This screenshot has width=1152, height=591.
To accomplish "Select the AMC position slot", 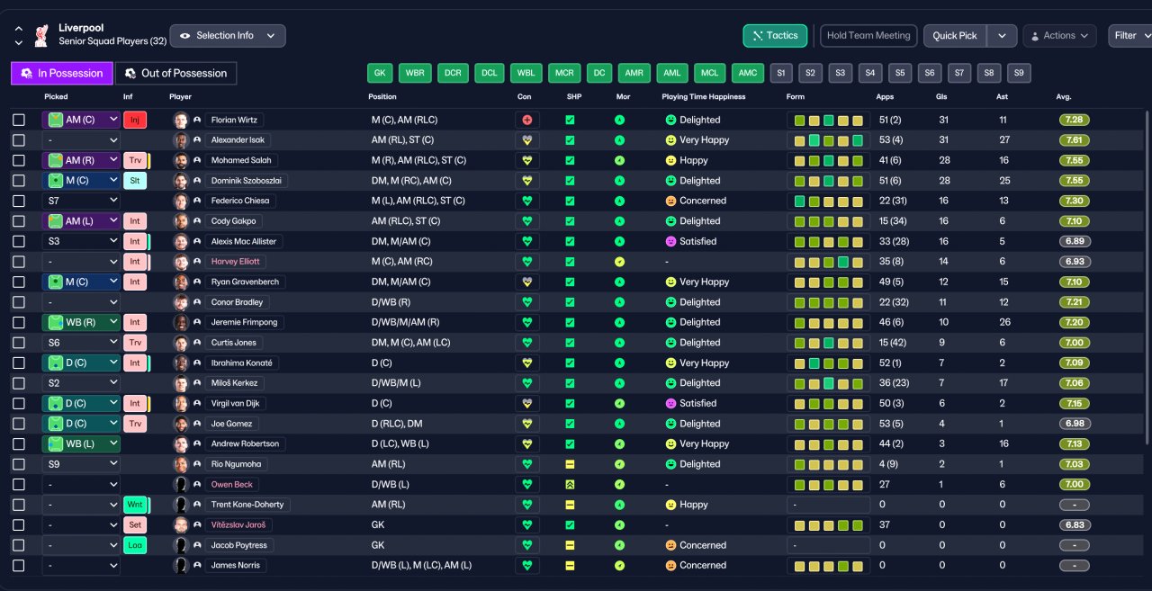I will (746, 73).
